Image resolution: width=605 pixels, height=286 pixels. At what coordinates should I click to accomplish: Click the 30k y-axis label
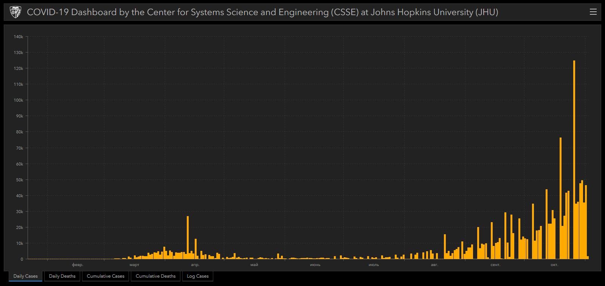(20, 212)
